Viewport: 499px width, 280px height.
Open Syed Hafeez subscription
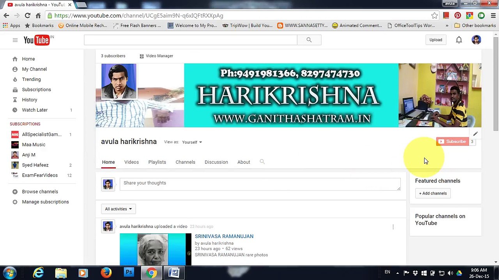click(35, 165)
